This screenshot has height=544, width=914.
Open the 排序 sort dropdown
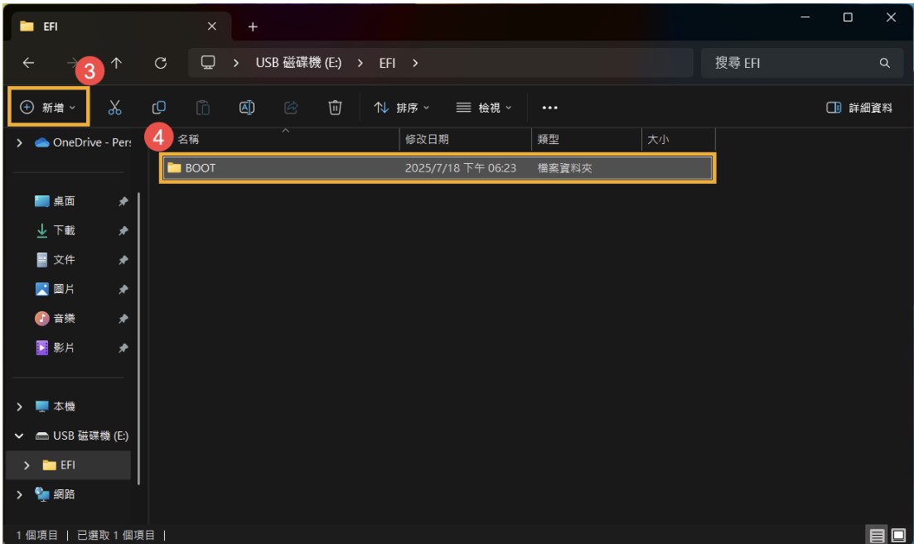402,108
